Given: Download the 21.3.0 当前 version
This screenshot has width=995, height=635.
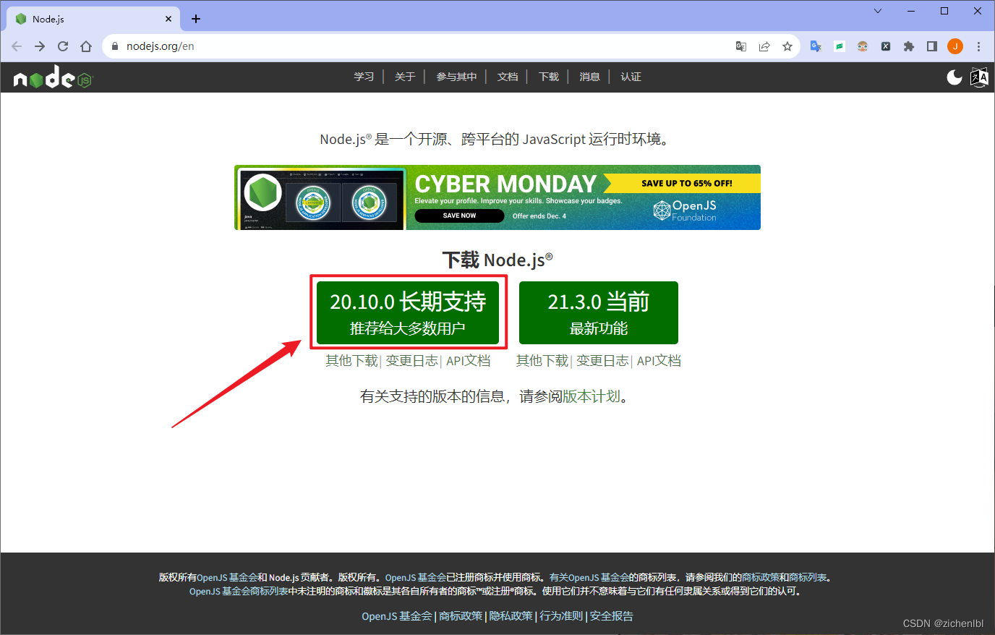Looking at the screenshot, I should click(x=599, y=312).
